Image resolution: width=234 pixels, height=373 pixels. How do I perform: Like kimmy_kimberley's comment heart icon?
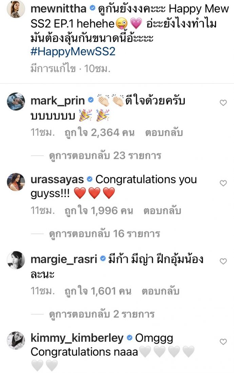(223, 341)
